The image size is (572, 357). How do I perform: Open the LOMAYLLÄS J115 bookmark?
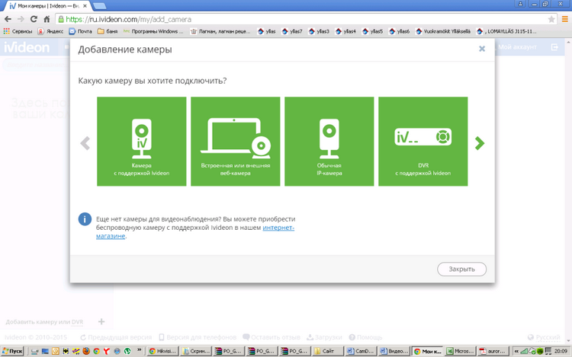click(x=506, y=32)
